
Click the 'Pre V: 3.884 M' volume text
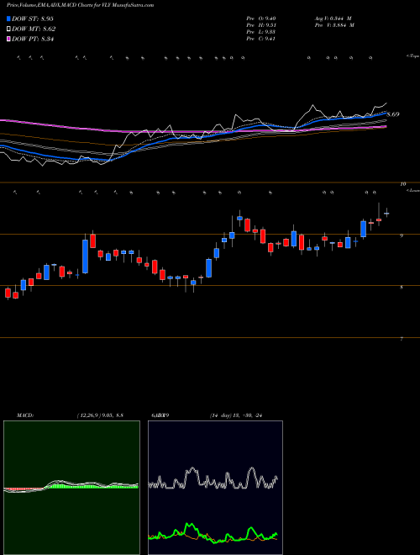coord(335,25)
